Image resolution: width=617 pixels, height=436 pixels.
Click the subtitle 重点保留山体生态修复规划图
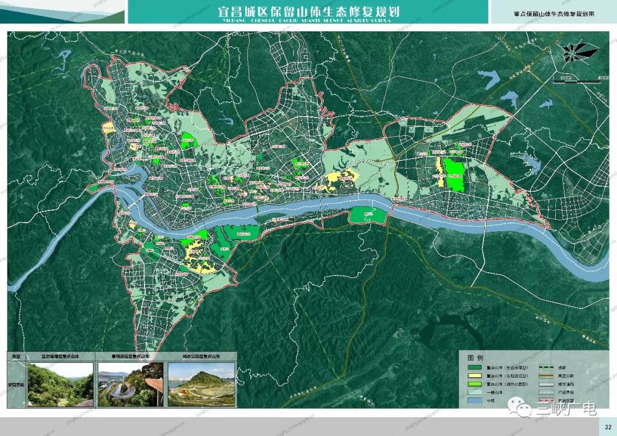coord(553,12)
